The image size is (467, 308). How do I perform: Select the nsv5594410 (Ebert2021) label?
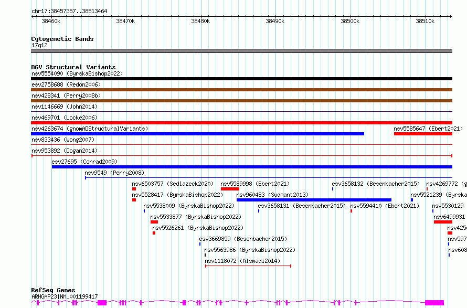385,206
